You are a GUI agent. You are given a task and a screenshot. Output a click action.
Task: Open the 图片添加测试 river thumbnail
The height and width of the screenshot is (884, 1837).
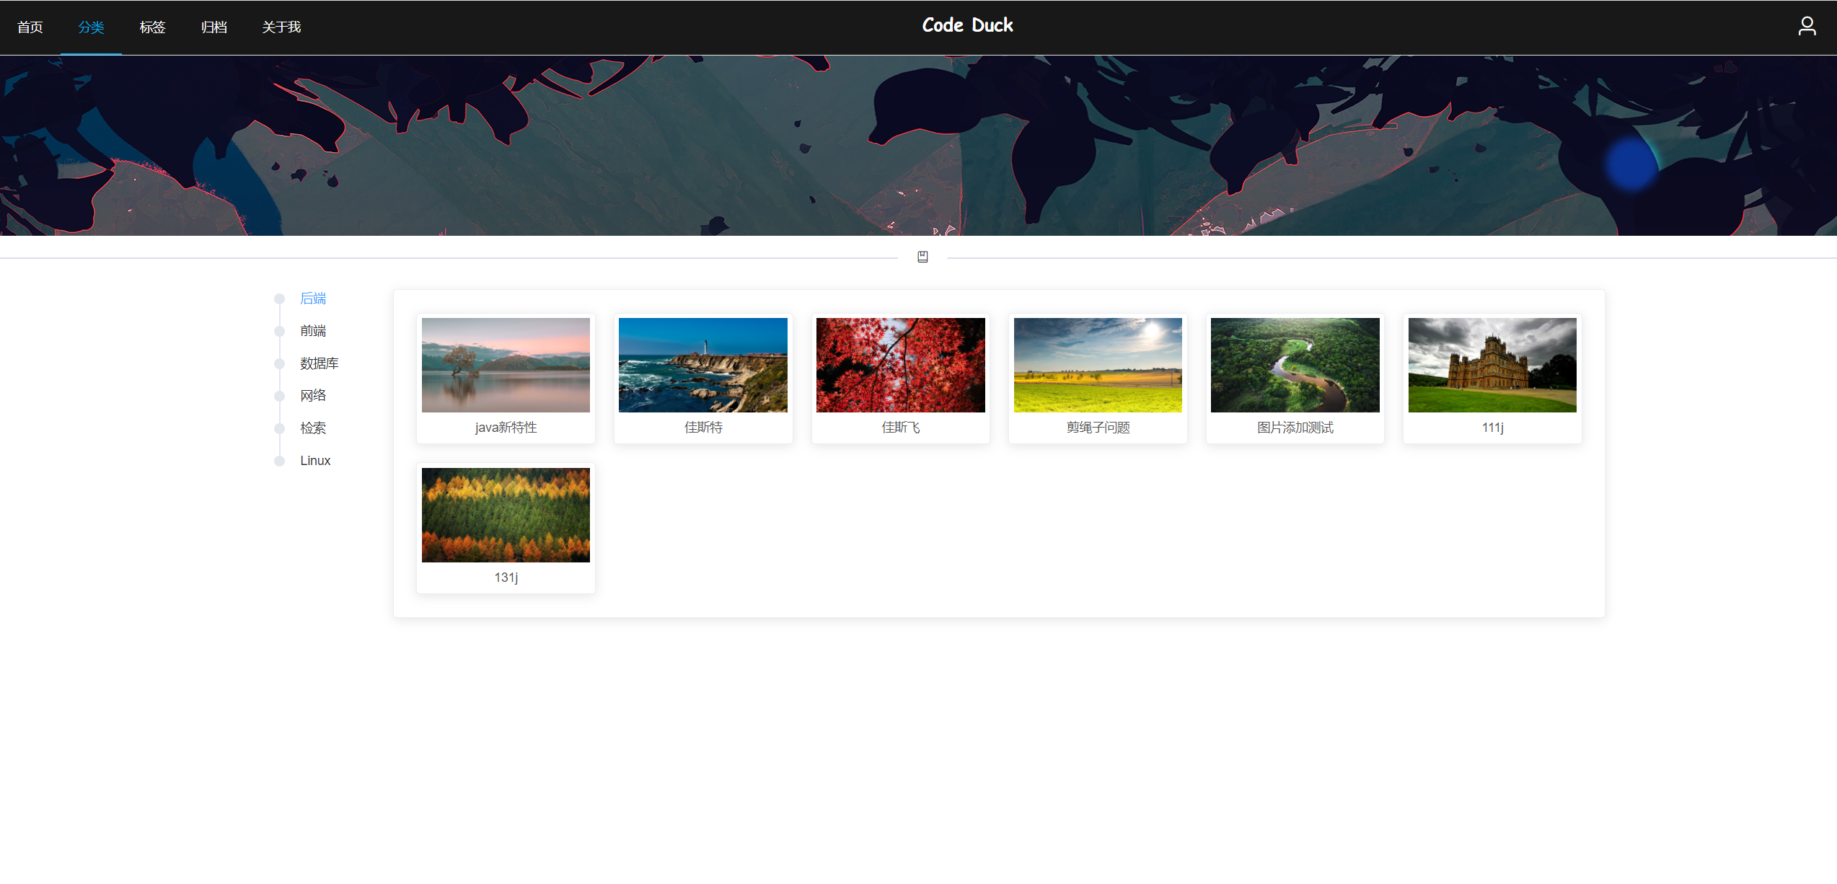[1295, 365]
